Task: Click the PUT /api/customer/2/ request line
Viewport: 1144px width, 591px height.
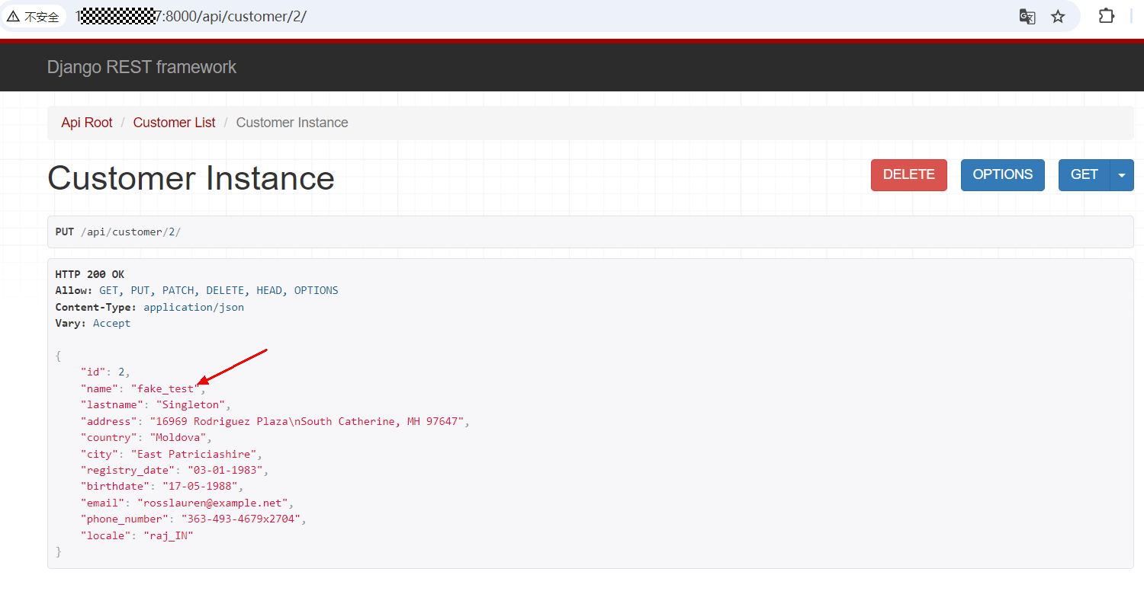Action: [x=118, y=232]
